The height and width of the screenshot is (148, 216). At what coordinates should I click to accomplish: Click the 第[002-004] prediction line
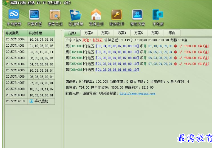(x=137, y=52)
